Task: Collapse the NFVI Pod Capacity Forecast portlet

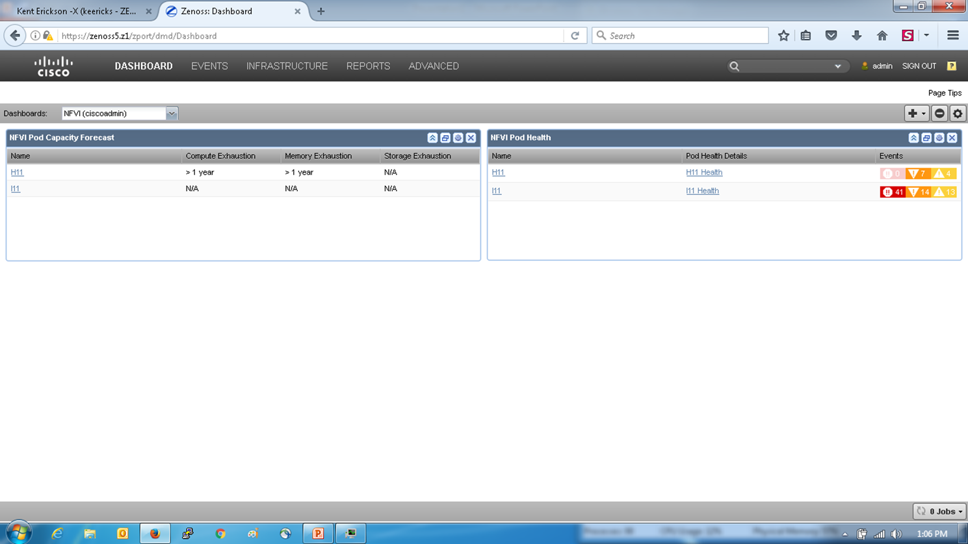Action: click(432, 138)
